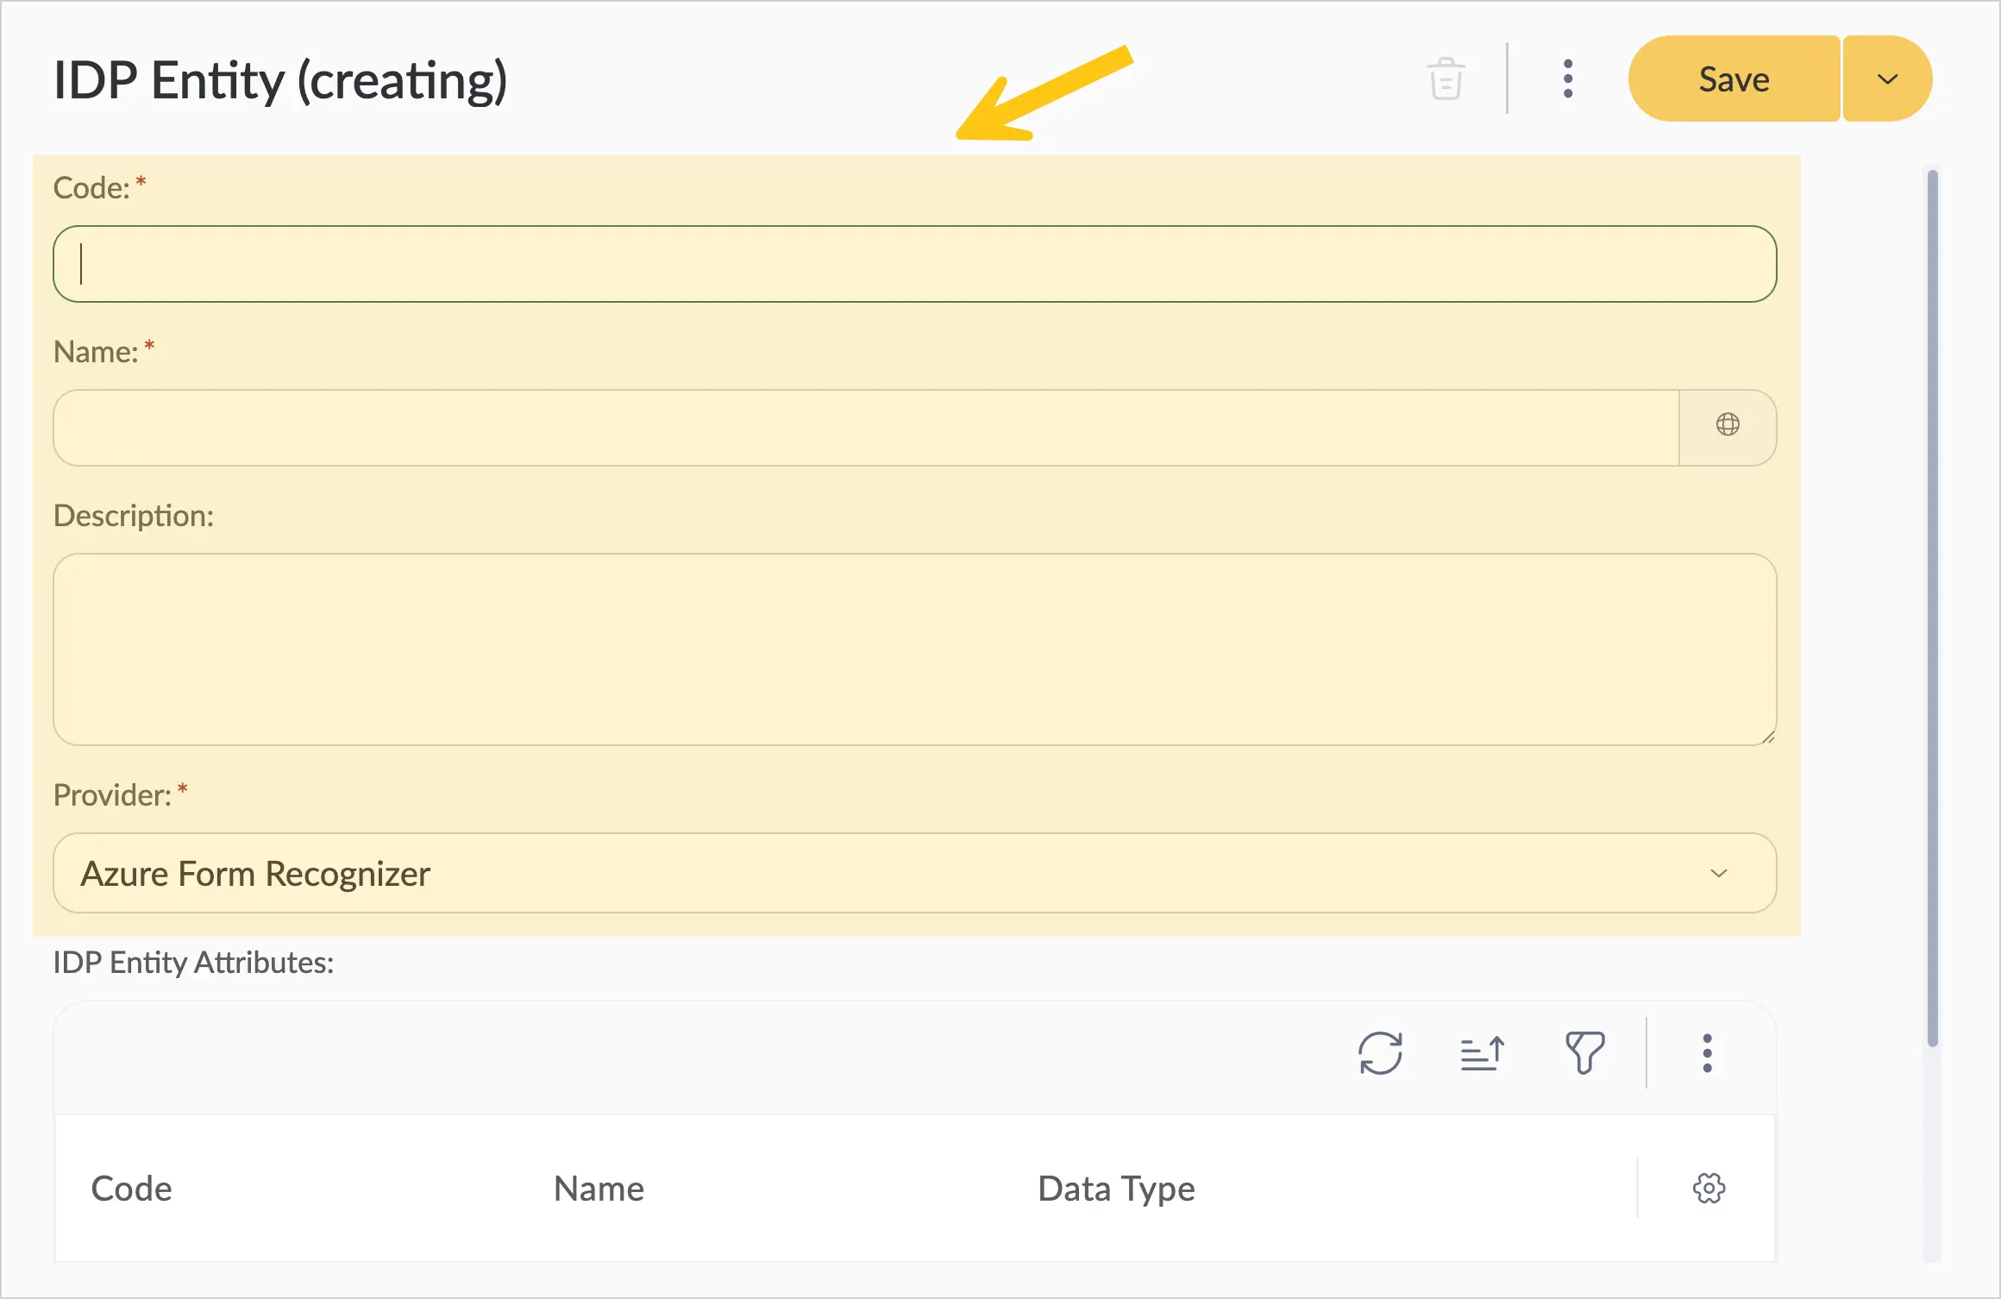The width and height of the screenshot is (2001, 1299).
Task: Click the Name column header in table
Action: 599,1189
